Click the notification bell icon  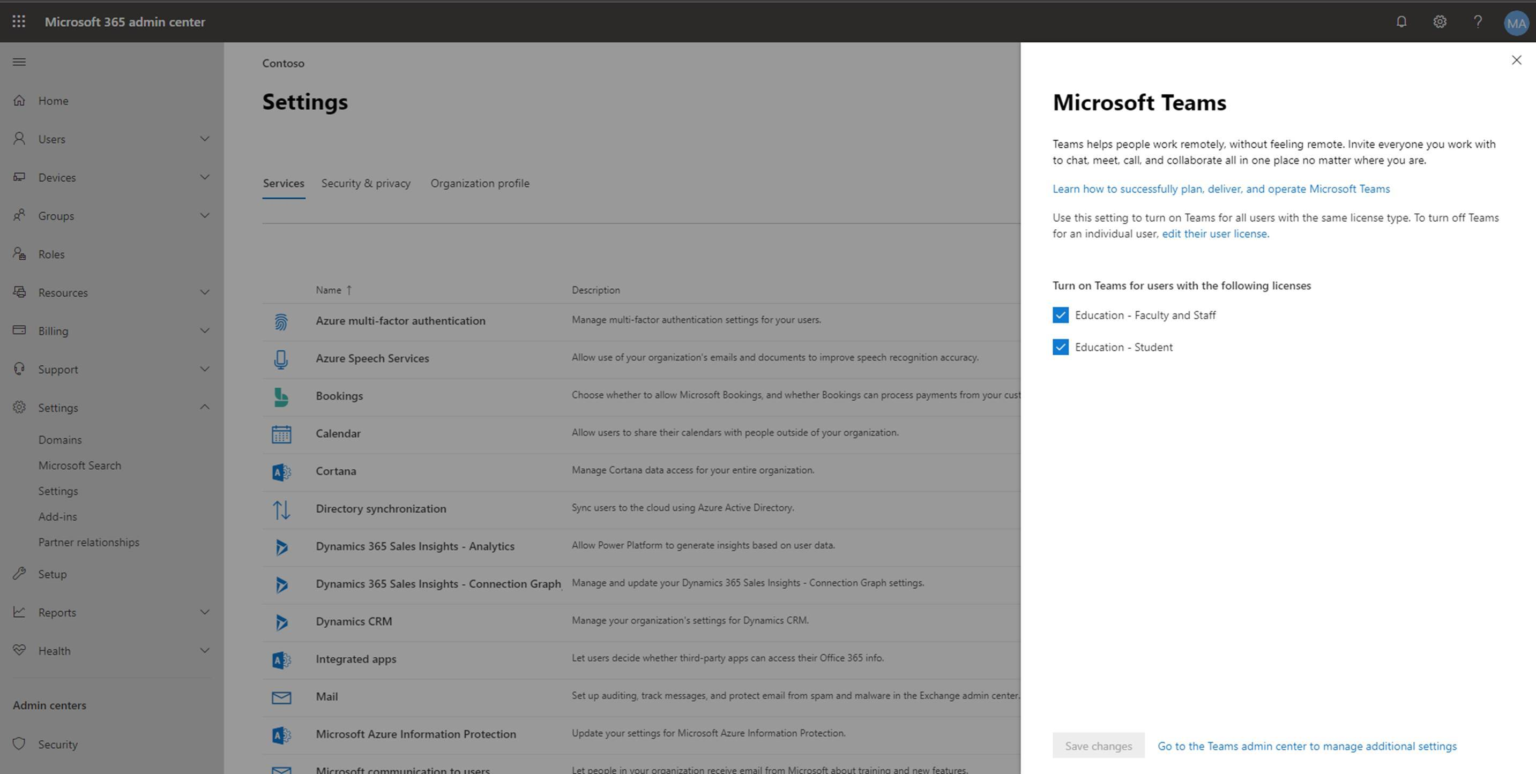coord(1401,22)
